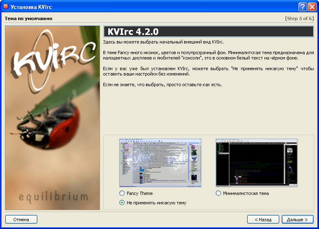
Task: Click the Тема по умолчанию page heading
Action: (x=28, y=18)
